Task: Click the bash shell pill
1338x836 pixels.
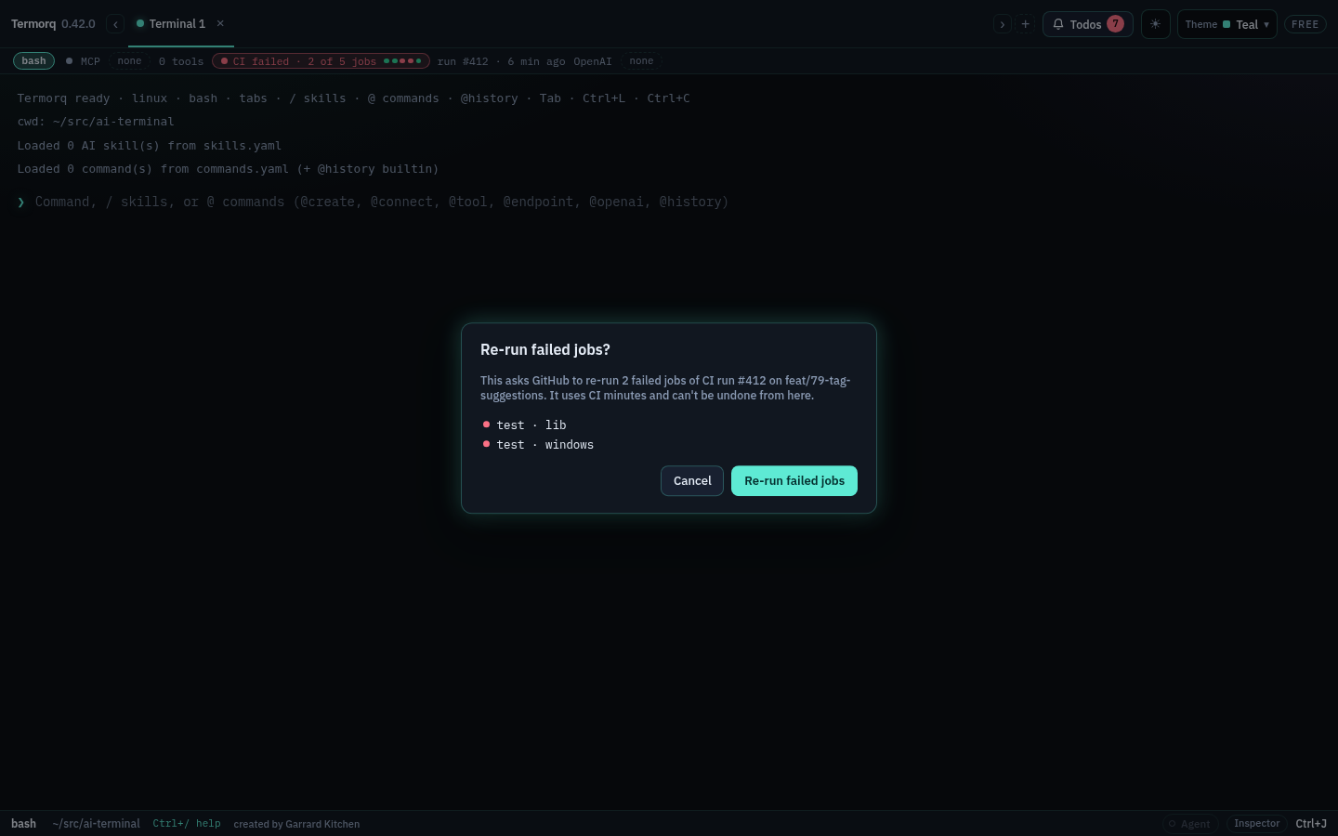Action: 33,61
